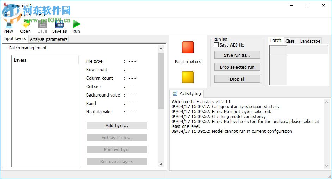Click the 'Welcome to Fragstats v4.2.1 !' line
This screenshot has height=179, width=332.
pos(201,101)
